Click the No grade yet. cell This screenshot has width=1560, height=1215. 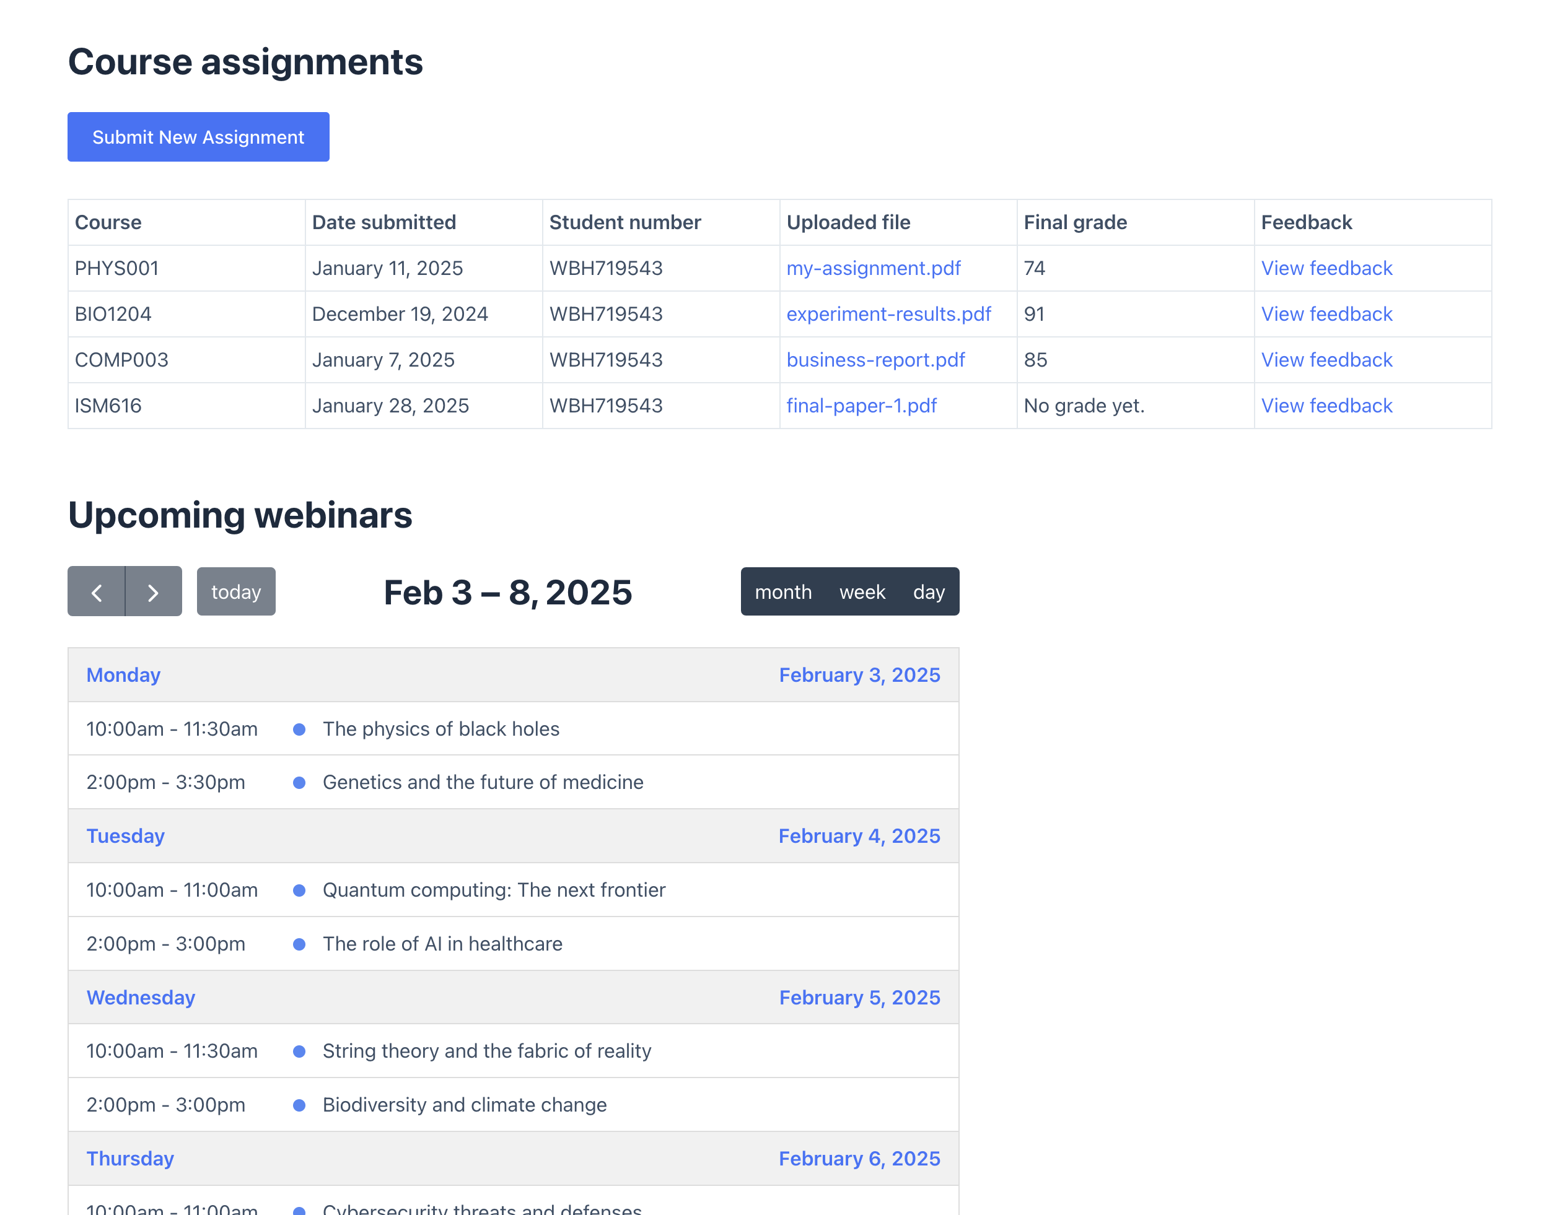pyautogui.click(x=1135, y=406)
